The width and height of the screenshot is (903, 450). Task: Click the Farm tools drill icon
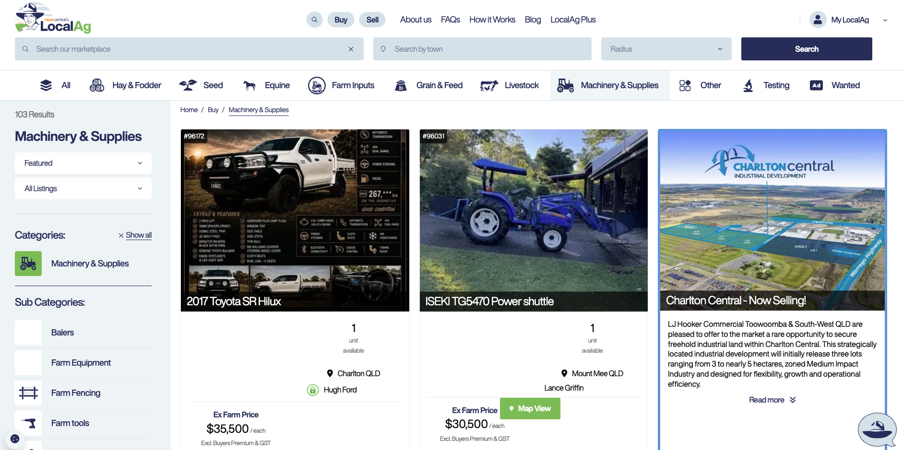28,423
